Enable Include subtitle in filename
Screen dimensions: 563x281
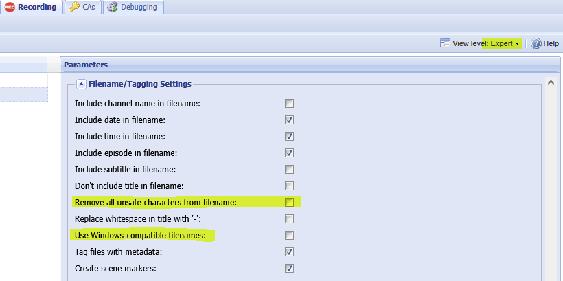(290, 170)
